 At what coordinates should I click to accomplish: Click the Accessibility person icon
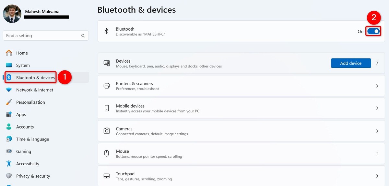pos(9,164)
